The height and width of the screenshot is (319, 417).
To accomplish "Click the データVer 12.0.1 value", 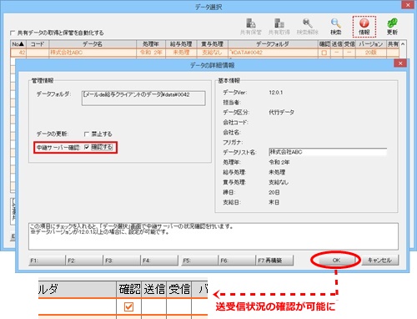I will tap(276, 93).
